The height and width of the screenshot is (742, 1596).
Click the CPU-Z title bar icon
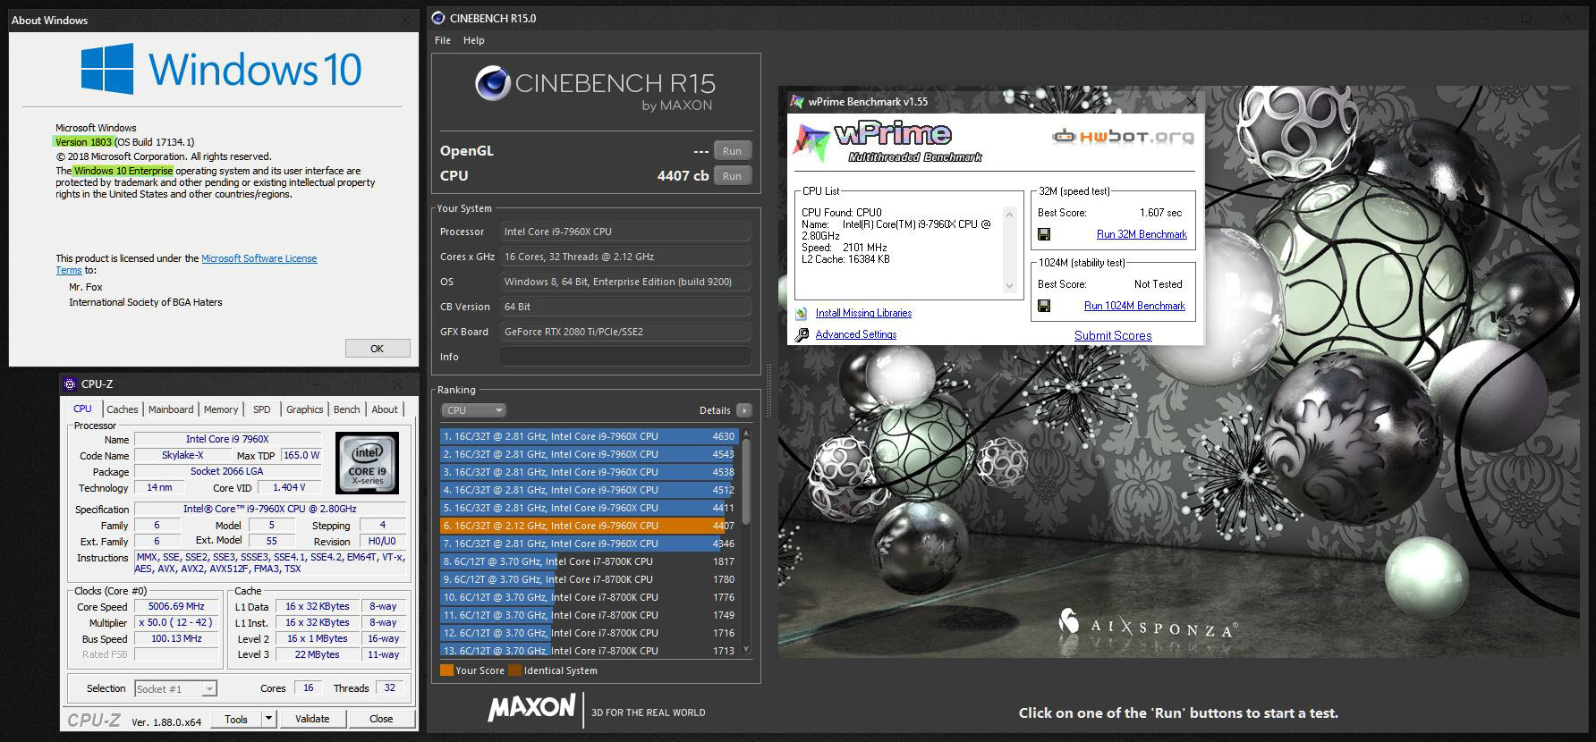coord(70,384)
